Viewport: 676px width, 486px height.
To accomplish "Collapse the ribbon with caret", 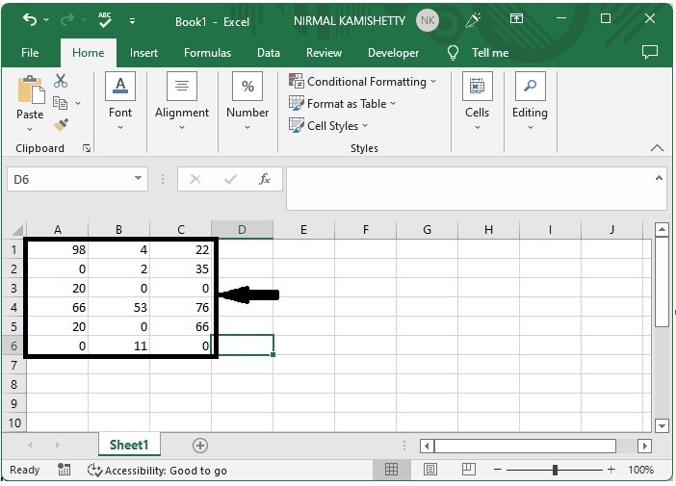I will pos(657,148).
